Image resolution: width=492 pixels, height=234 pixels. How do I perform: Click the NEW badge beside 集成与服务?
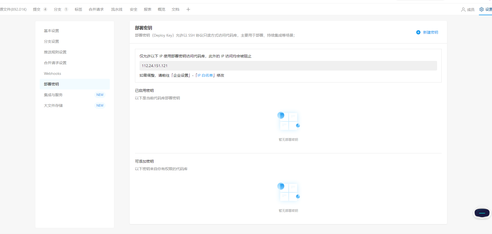click(100, 95)
